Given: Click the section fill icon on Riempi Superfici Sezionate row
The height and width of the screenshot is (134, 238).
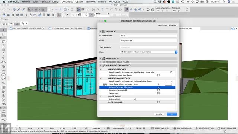Looking at the screenshot, I should pos(171,72).
